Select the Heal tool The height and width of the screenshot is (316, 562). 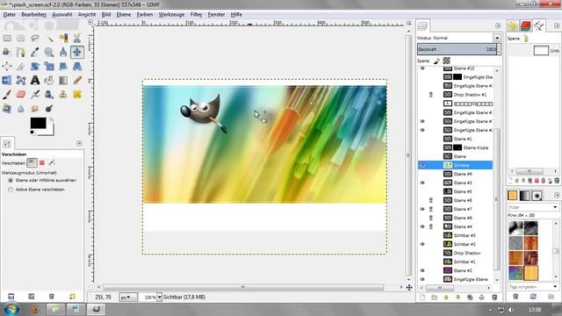[x=77, y=94]
